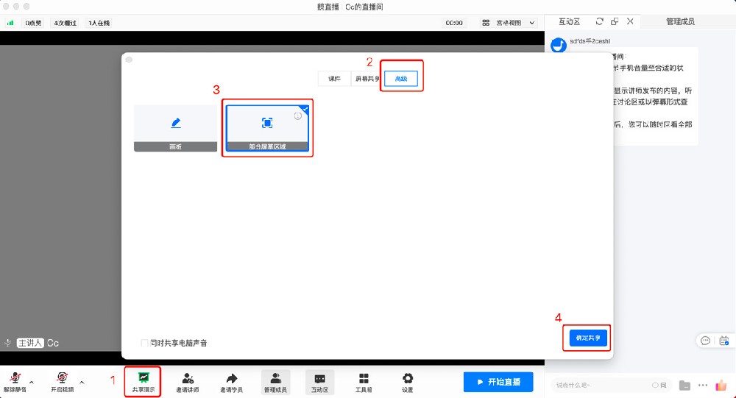This screenshot has height=398, width=736.
Task: Click the thumbs-up like icon
Action: pos(721,385)
